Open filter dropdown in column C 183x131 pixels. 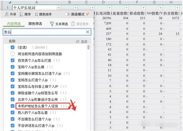pyautogui.click(x=93, y=8)
